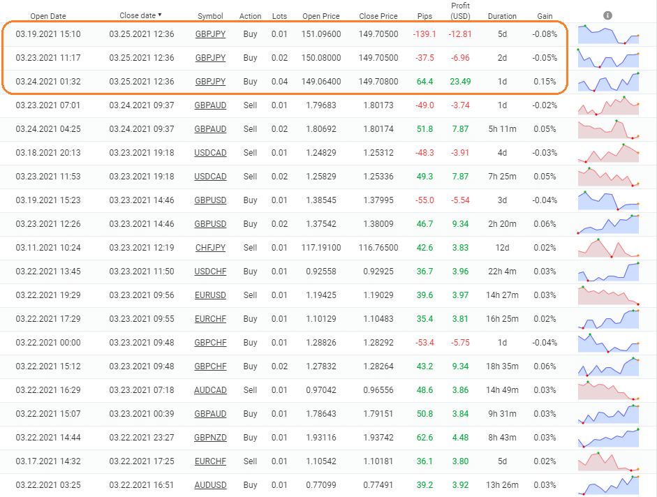Image resolution: width=657 pixels, height=497 pixels.
Task: Click the mini chart for the GBPNZD trade
Action: tap(608, 438)
